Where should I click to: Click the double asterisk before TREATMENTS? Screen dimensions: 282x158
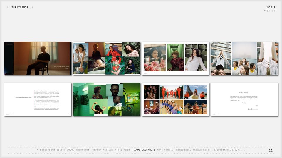coord(8,7)
